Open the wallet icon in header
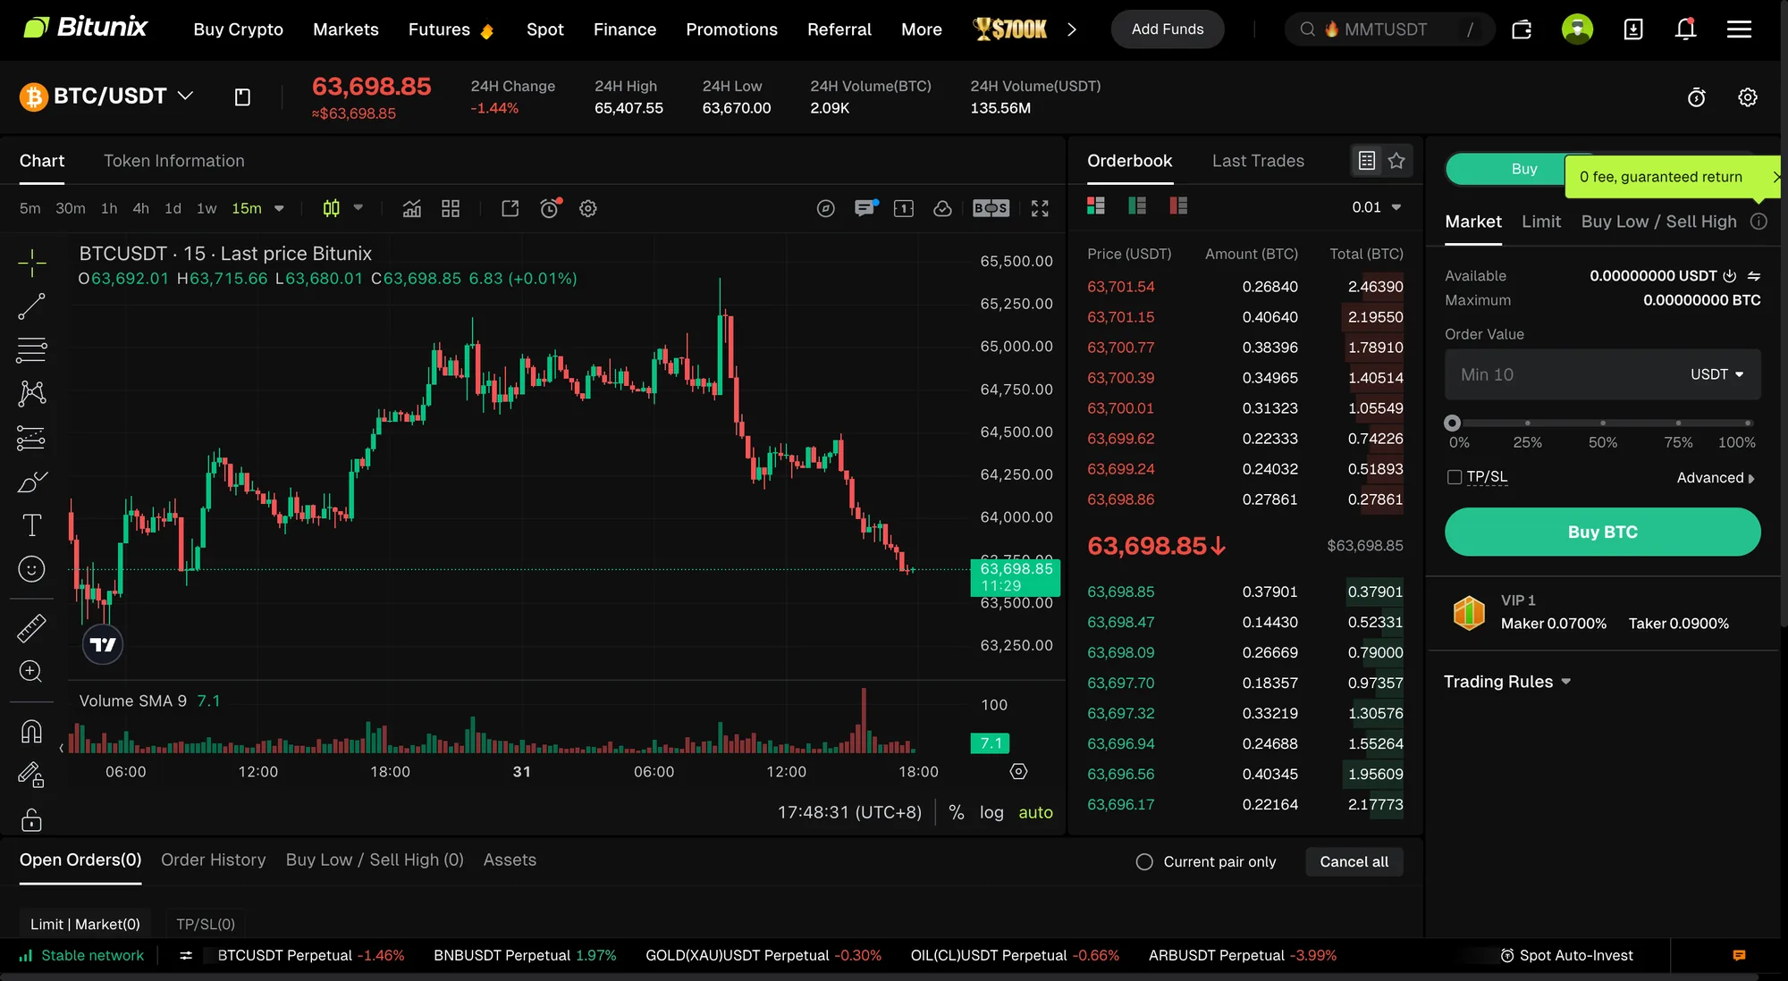1788x981 pixels. pyautogui.click(x=1522, y=29)
